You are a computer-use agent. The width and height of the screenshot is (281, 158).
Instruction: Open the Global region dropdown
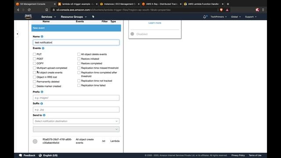(x=236, y=17)
